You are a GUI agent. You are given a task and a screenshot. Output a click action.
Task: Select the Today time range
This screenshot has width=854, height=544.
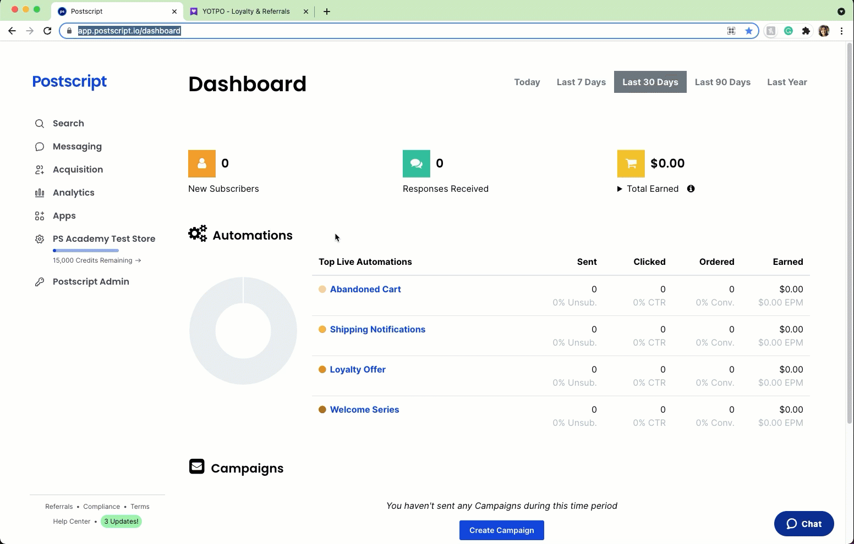[527, 82]
